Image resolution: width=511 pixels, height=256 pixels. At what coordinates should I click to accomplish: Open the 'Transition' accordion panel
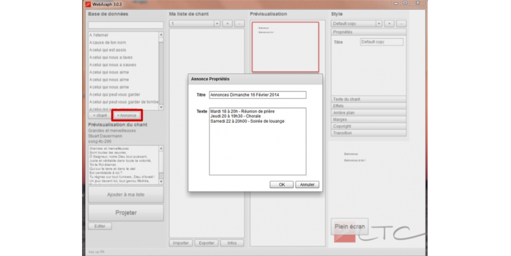(369, 133)
